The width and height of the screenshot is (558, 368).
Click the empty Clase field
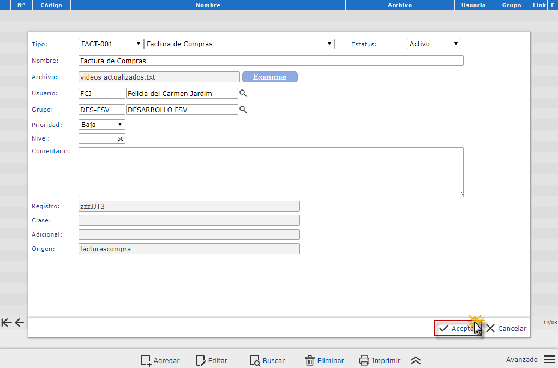point(189,220)
